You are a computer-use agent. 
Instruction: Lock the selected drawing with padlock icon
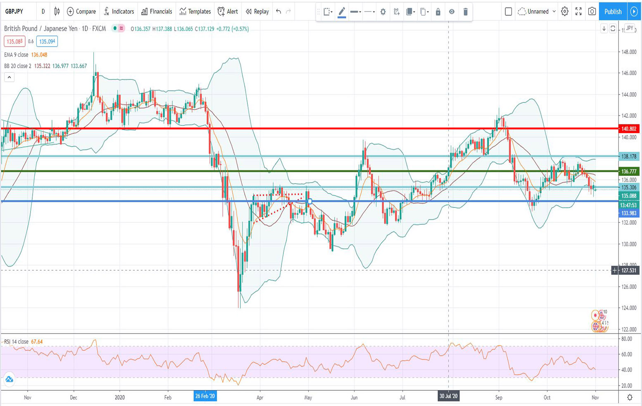click(437, 12)
